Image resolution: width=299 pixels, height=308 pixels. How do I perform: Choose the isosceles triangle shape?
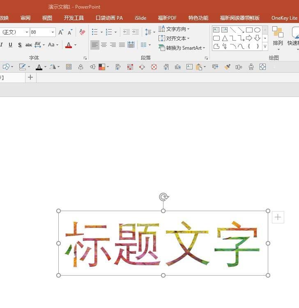tap(225, 38)
